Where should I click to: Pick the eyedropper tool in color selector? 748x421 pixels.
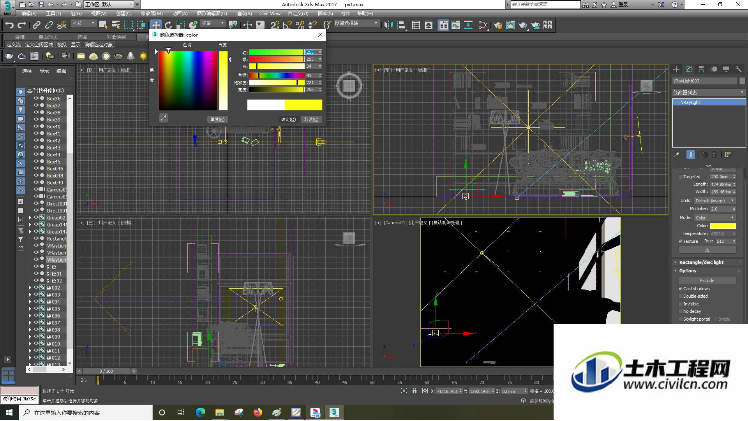click(164, 118)
